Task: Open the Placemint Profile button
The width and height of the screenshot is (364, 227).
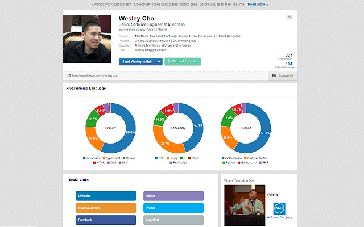Action: [183, 61]
